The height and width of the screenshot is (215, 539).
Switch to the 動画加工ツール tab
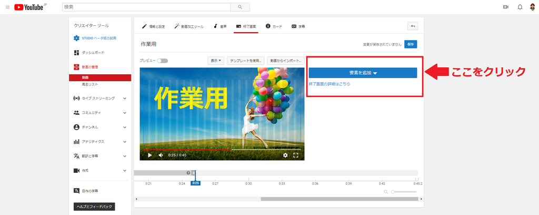click(x=189, y=26)
